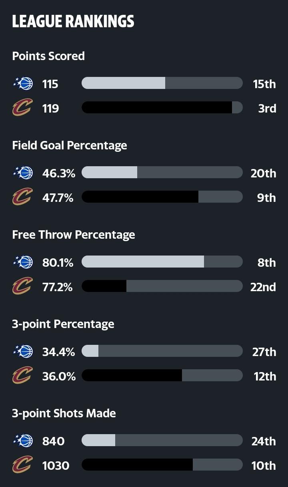Select the Cavaliers 1030 three-pointers made bar

coord(162,465)
